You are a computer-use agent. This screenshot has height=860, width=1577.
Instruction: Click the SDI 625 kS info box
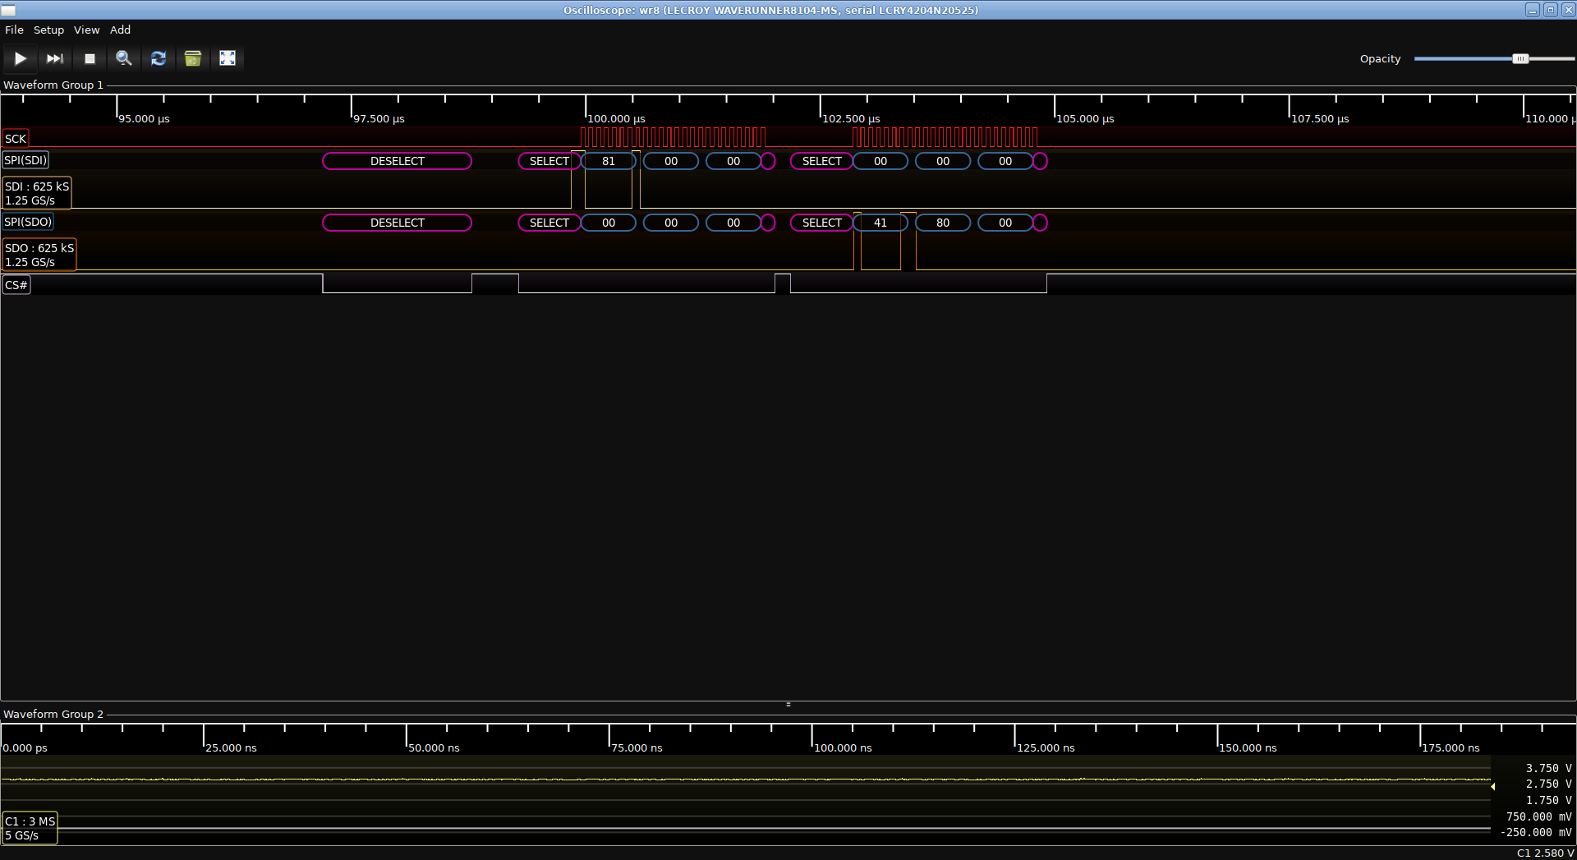coord(37,193)
